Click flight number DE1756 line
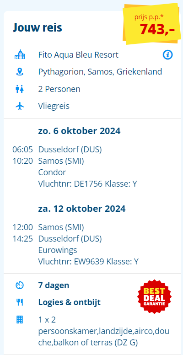Screen dimensions: 183x355 click(x=88, y=184)
